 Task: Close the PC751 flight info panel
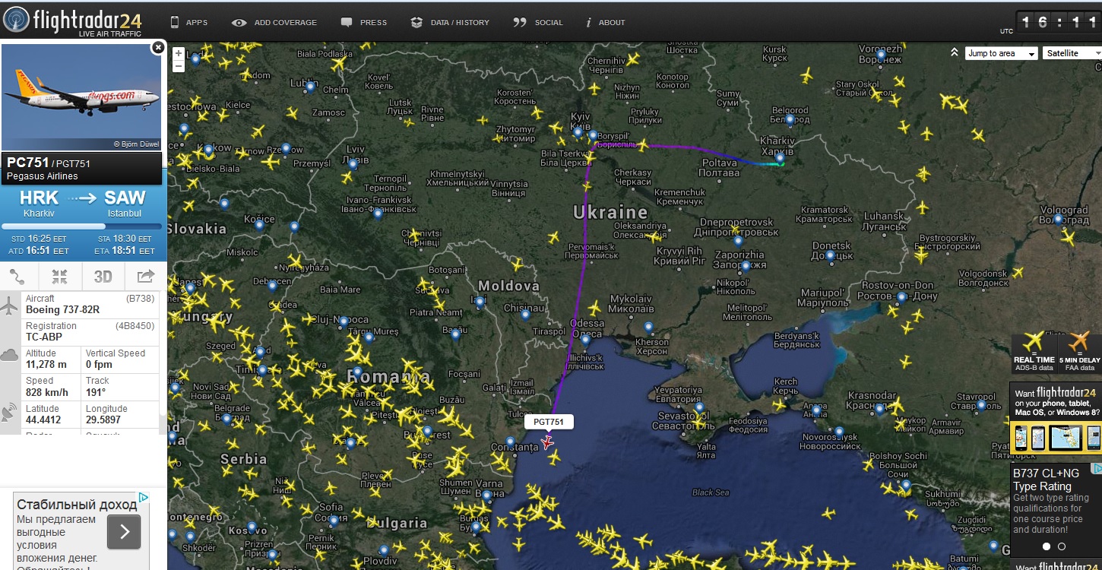click(157, 47)
